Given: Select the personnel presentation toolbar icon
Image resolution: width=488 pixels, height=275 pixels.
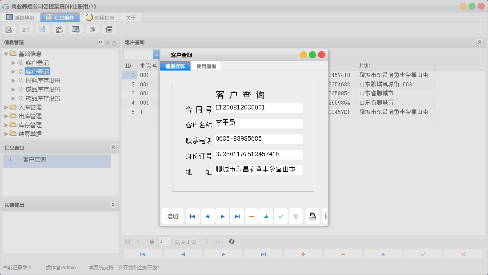Looking at the screenshot, I should pos(59,29).
